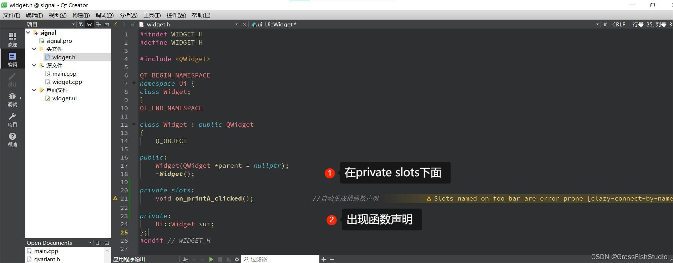
Task: Re-run the application with the green play icon
Action: click(x=211, y=259)
